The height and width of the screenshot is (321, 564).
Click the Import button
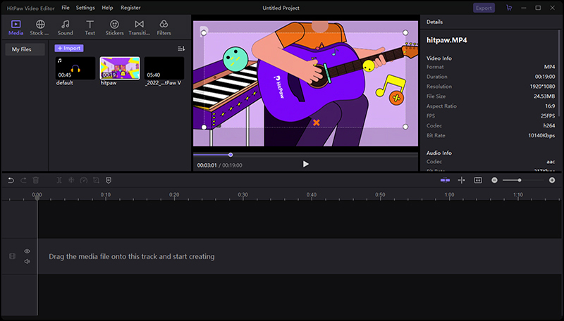pos(69,48)
